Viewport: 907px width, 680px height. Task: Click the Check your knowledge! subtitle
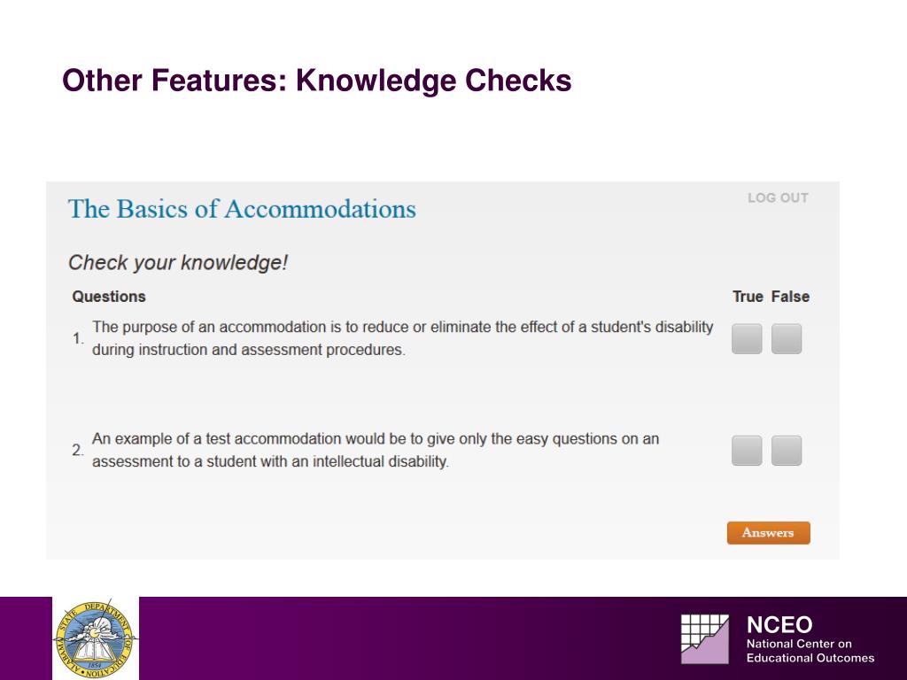[x=178, y=262]
